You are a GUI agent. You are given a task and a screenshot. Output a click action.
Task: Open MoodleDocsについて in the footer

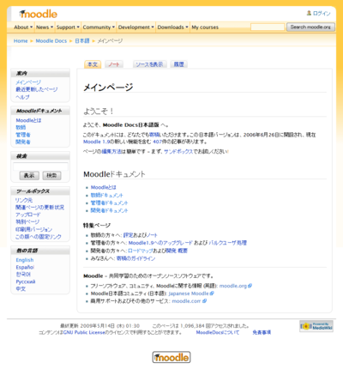pyautogui.click(x=218, y=332)
